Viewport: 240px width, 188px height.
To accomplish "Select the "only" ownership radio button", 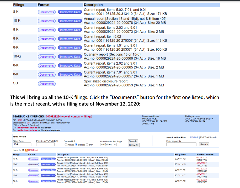I will (x=87, y=144).
